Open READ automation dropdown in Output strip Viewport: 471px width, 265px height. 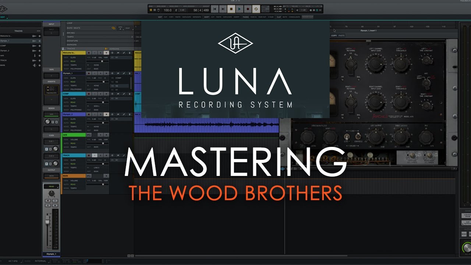pyautogui.click(x=52, y=187)
